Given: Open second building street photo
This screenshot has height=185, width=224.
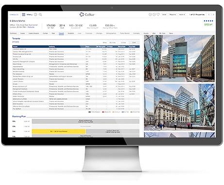Looking at the screenshot, I should point(179,107).
